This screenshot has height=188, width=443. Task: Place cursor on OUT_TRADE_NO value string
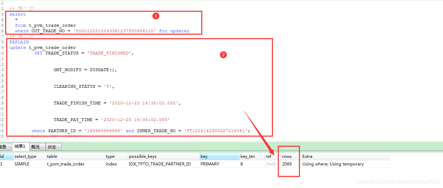pos(115,31)
